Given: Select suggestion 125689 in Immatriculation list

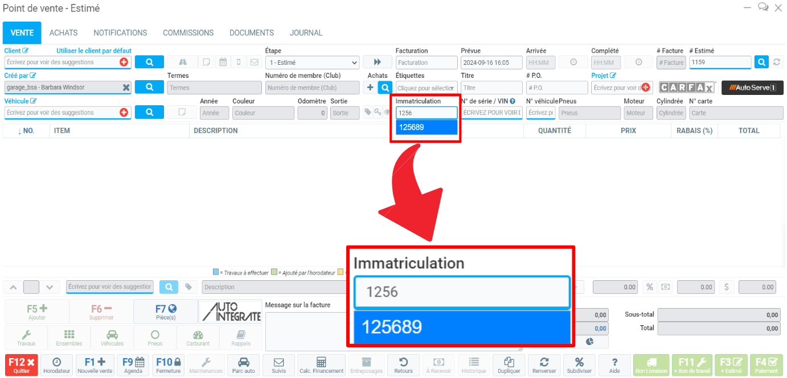Looking at the screenshot, I should (x=427, y=127).
